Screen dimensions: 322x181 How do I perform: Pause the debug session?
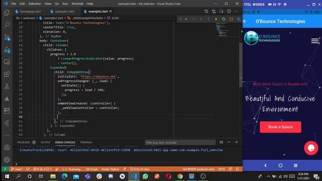point(186,19)
